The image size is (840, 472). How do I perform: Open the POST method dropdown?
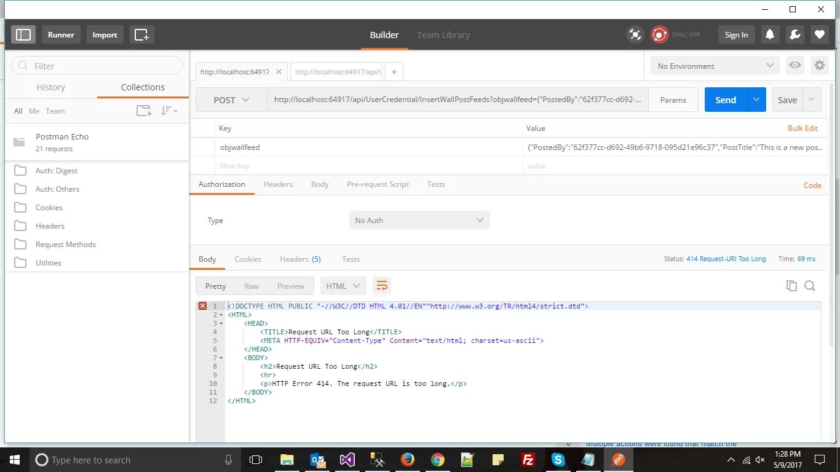[x=231, y=100]
